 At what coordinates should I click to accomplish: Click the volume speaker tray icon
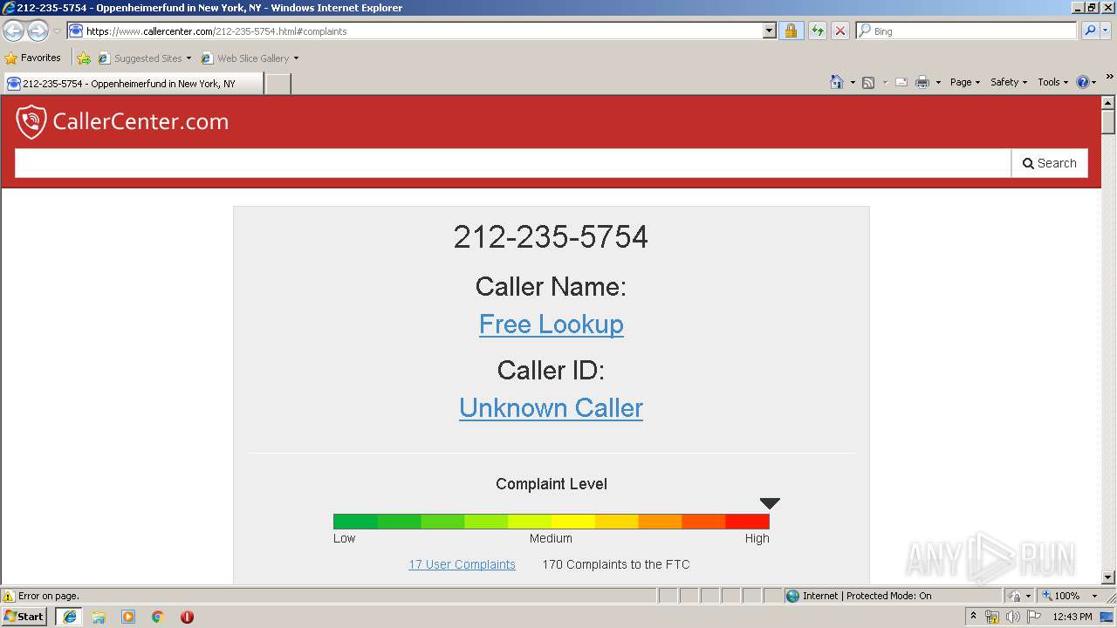(1012, 617)
